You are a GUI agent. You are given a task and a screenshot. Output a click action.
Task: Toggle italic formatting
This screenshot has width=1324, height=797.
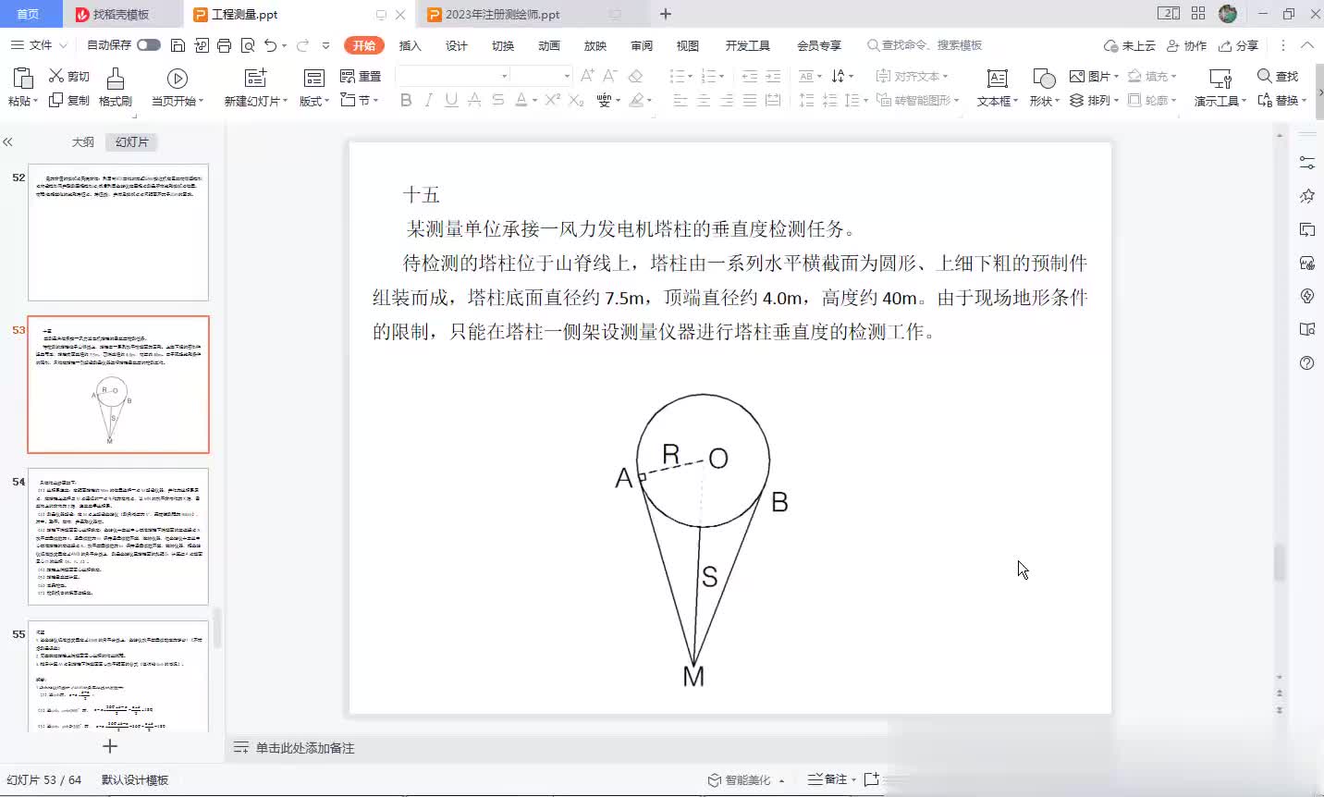point(428,100)
